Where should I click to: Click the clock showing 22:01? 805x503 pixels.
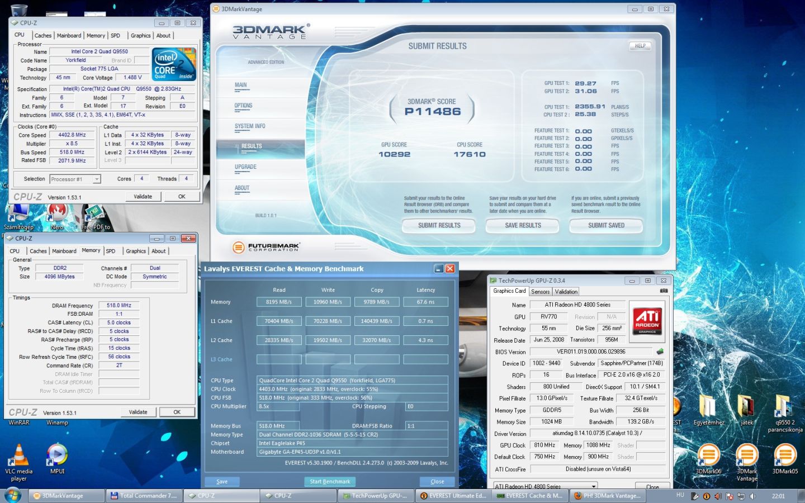coord(778,496)
